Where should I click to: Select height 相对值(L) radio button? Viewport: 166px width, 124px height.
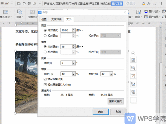pyautogui.click(x=45, y=36)
